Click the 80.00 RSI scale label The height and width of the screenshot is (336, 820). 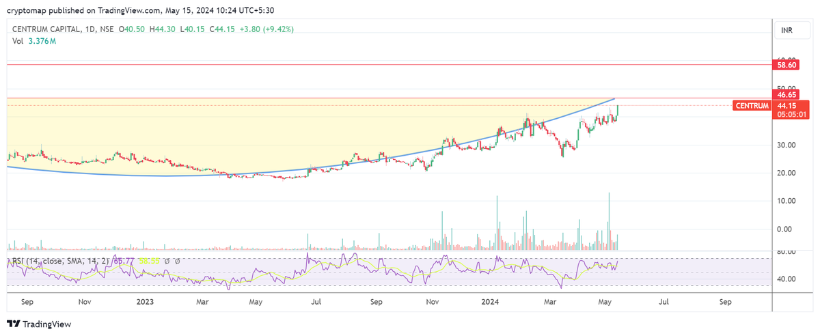(x=787, y=252)
